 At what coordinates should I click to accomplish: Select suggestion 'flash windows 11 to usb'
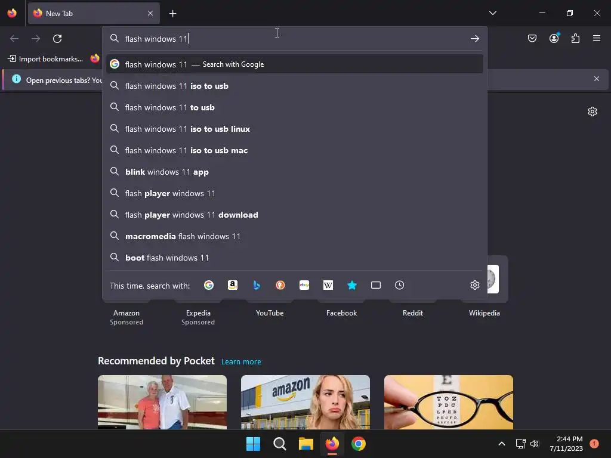[295, 107]
